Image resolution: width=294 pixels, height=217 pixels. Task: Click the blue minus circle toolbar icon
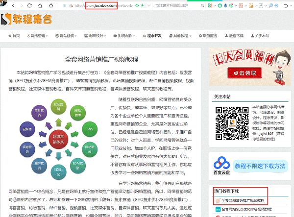tap(276, 5)
